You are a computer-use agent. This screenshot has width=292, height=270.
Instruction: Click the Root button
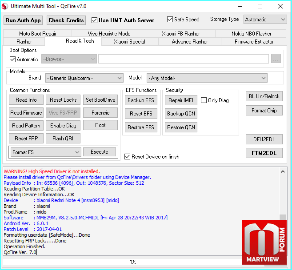[100, 125]
